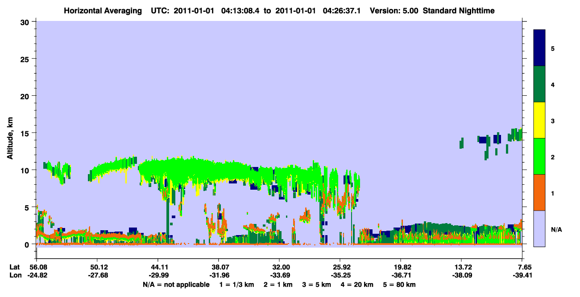The image size is (580, 297).
Task: Click the colorbar label 5
Action: (x=553, y=49)
